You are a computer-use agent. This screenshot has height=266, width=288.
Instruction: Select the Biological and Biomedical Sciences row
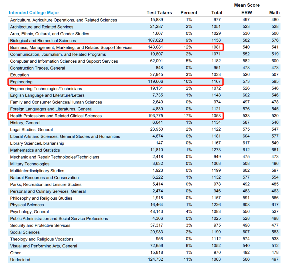tap(43, 41)
